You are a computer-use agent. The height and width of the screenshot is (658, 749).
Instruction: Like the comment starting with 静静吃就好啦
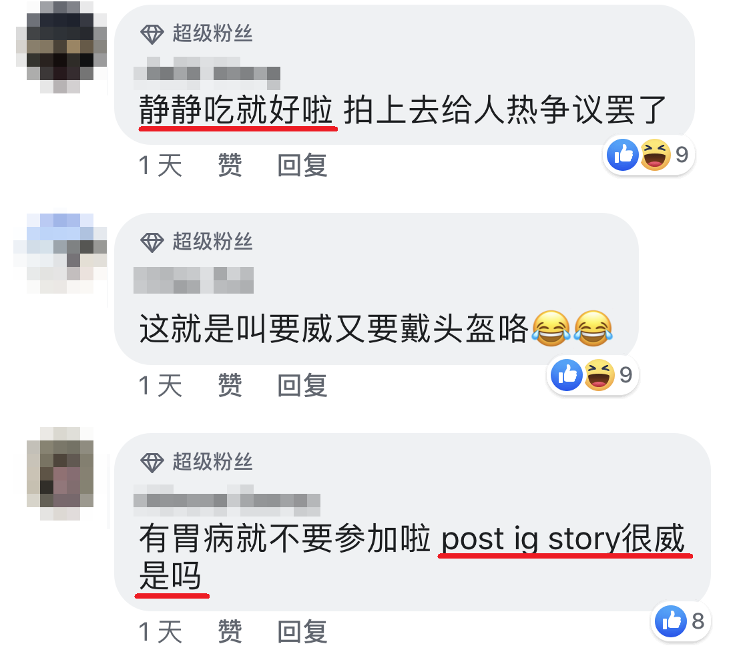(230, 166)
